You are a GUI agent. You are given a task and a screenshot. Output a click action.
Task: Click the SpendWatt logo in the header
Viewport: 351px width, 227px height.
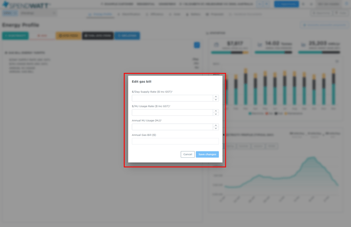click(26, 4)
